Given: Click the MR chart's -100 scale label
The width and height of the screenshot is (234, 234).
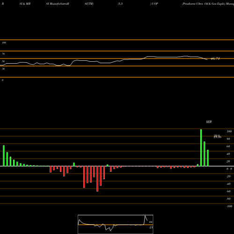Looking at the screenshot, I should click(229, 206).
